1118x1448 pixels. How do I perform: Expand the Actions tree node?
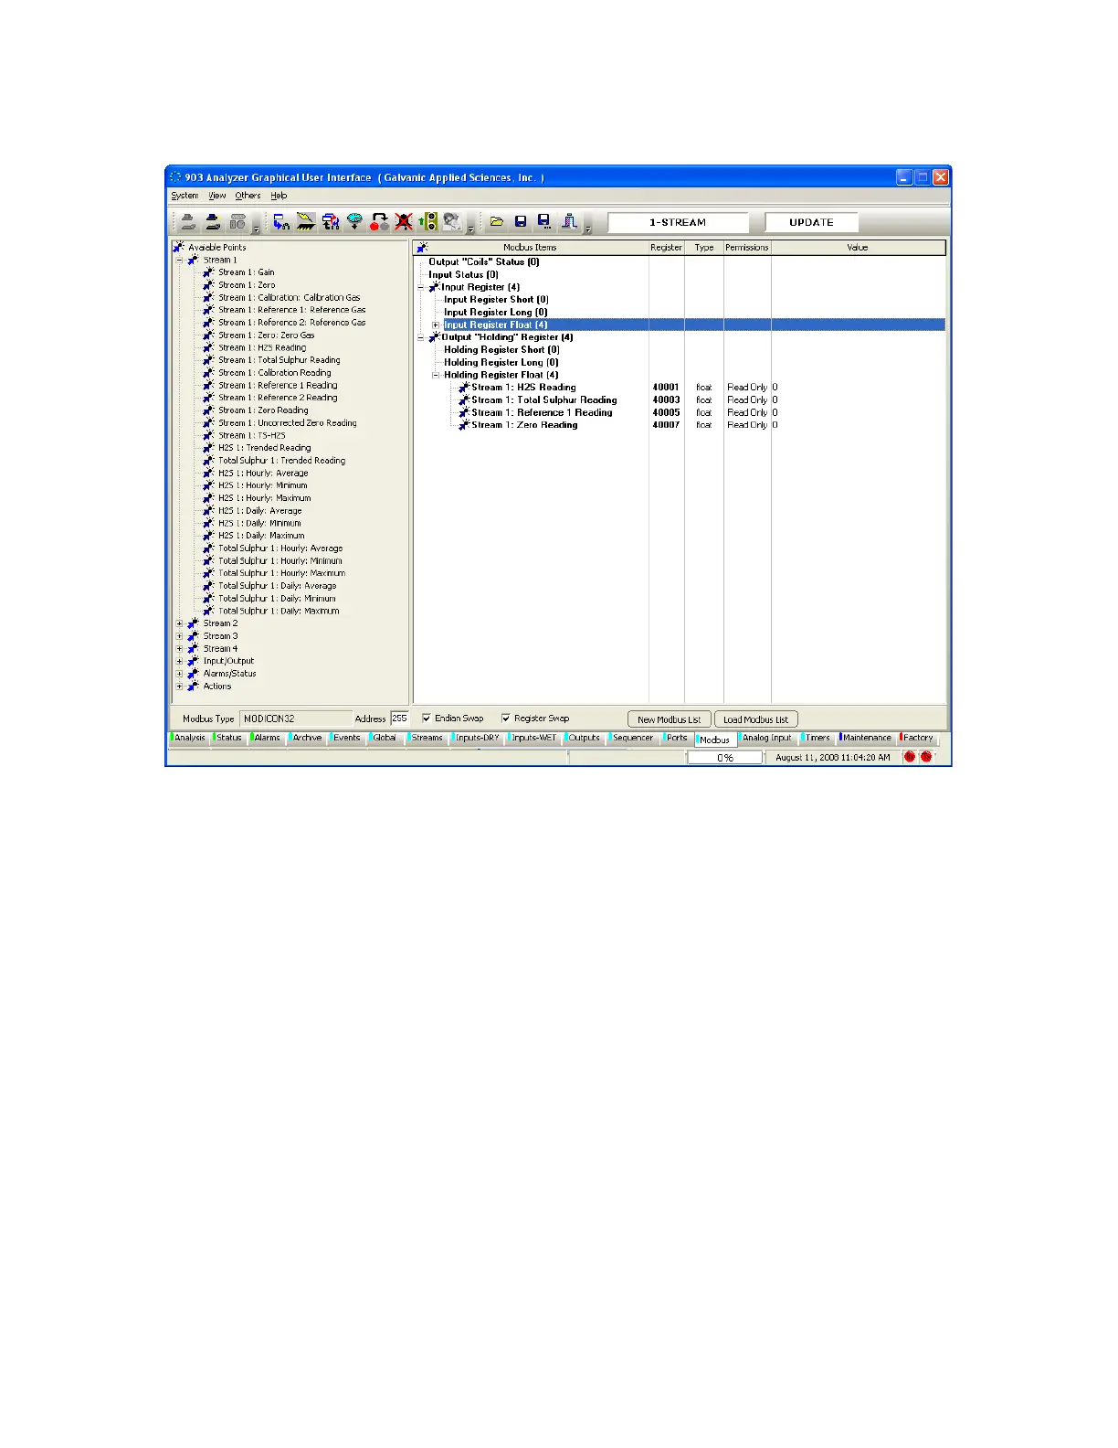click(180, 686)
